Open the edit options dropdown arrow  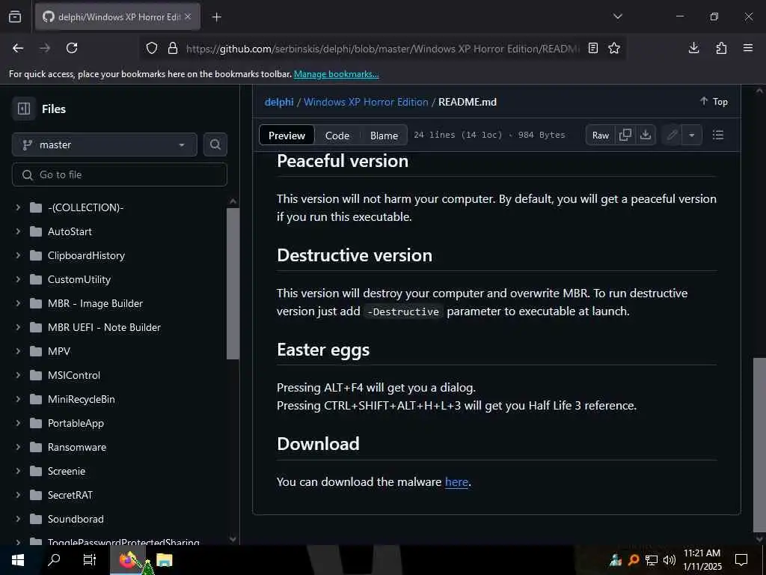click(x=692, y=135)
